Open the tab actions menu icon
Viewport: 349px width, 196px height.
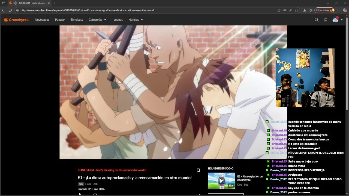pos(4,3)
